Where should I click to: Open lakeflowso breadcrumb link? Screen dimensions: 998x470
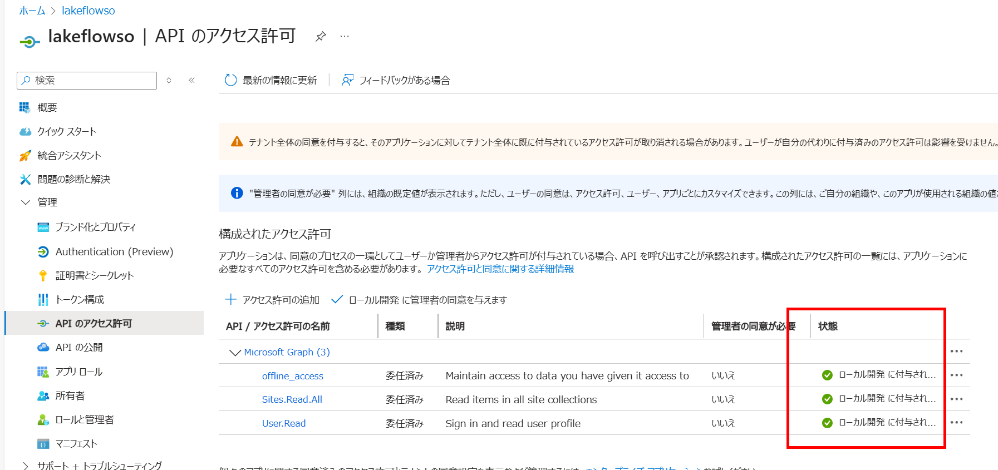click(x=89, y=11)
